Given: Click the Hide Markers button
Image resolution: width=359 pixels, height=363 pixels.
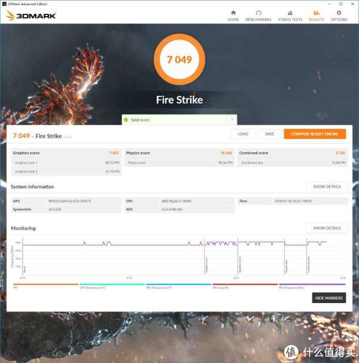Looking at the screenshot, I should pos(329,298).
